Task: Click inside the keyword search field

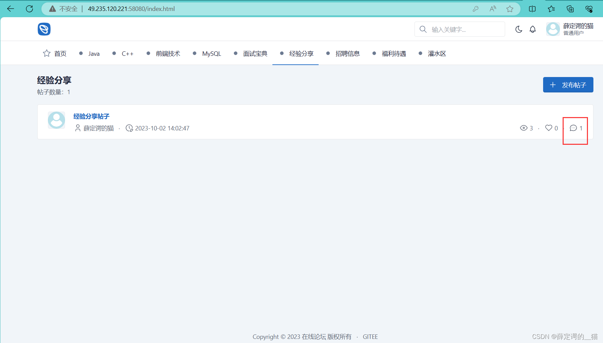Action: click(x=460, y=29)
